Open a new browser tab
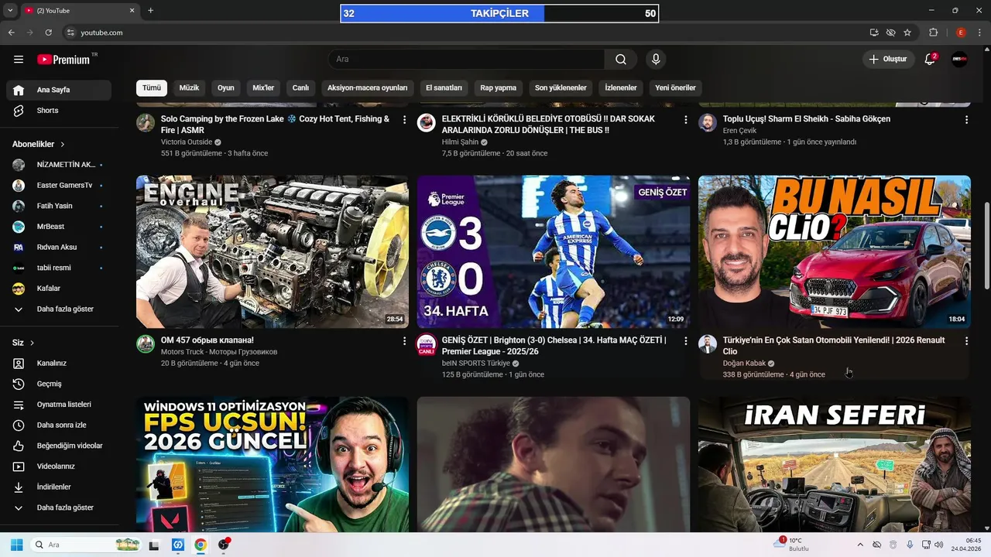 click(x=150, y=11)
